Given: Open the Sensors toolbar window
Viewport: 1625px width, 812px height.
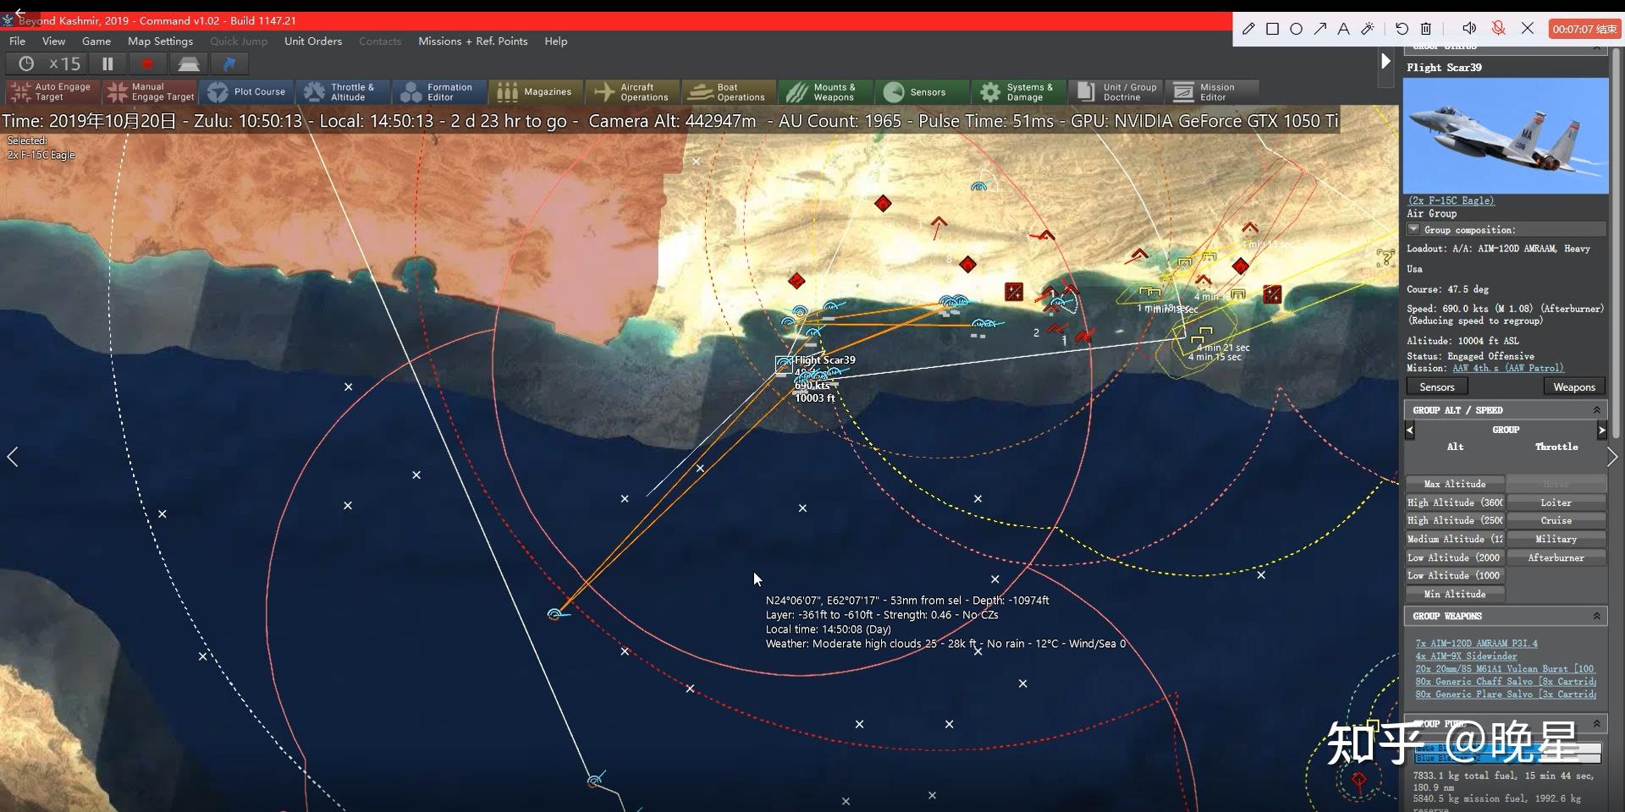Looking at the screenshot, I should 923,91.
